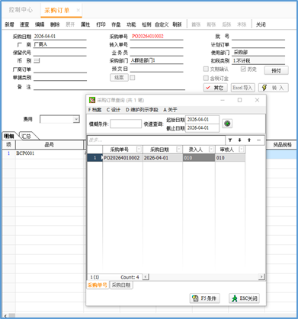Open the D 维护列示字段 menu
The height and width of the screenshot is (319, 298).
(142, 110)
